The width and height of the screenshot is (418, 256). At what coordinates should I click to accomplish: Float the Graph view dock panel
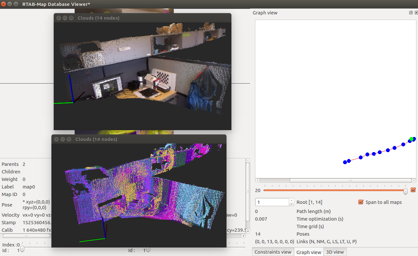click(x=411, y=13)
